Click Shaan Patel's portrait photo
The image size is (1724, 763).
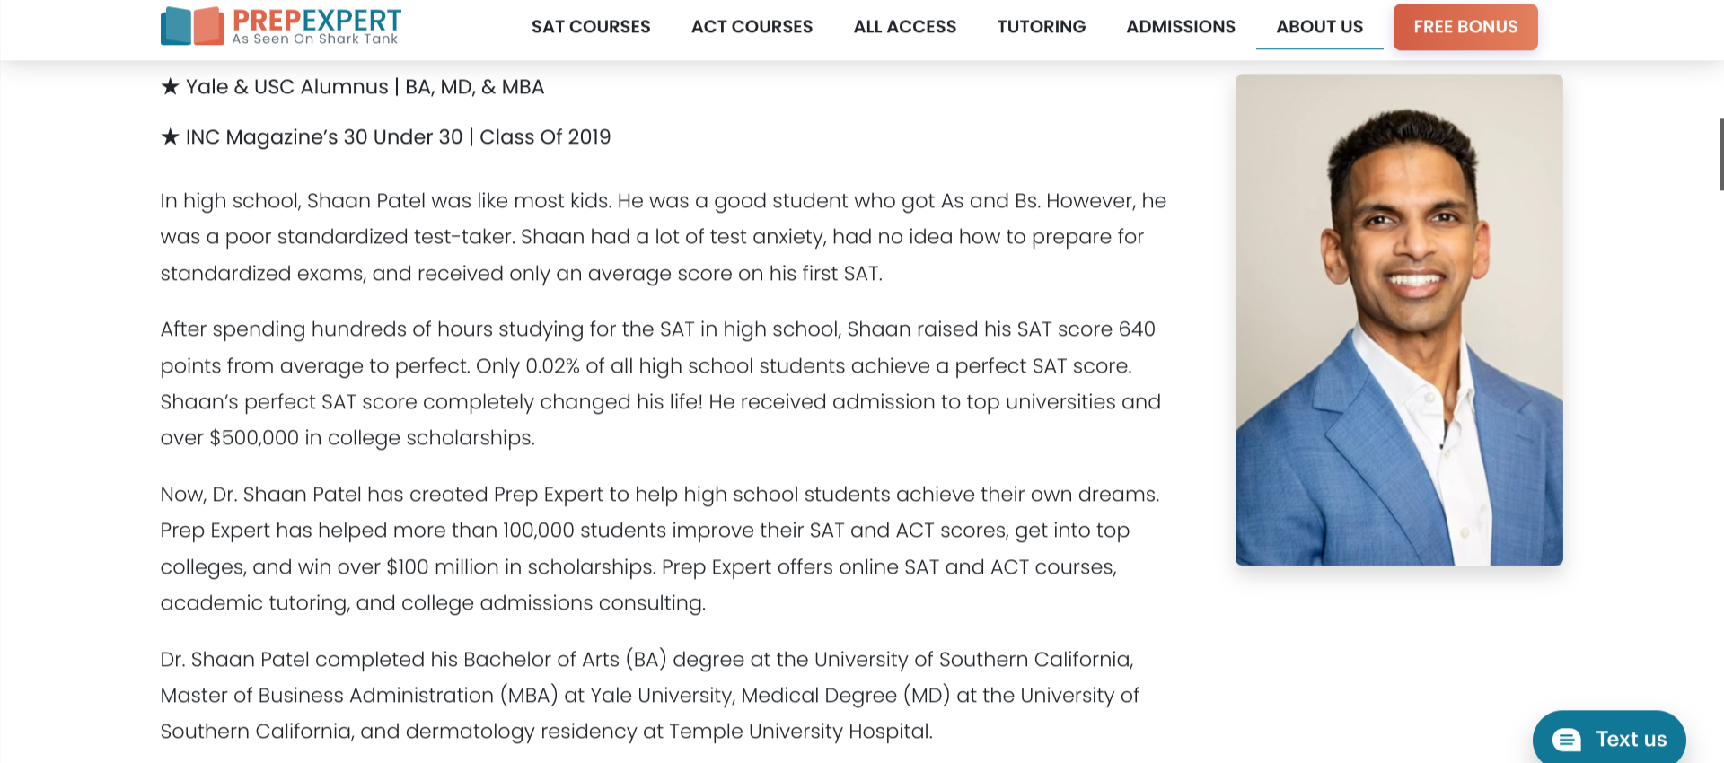[x=1399, y=320]
